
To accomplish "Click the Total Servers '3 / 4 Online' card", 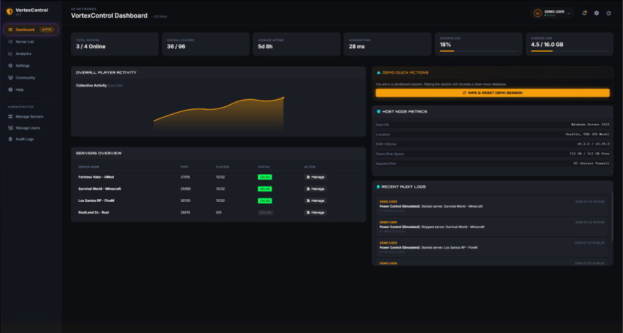I will point(115,44).
